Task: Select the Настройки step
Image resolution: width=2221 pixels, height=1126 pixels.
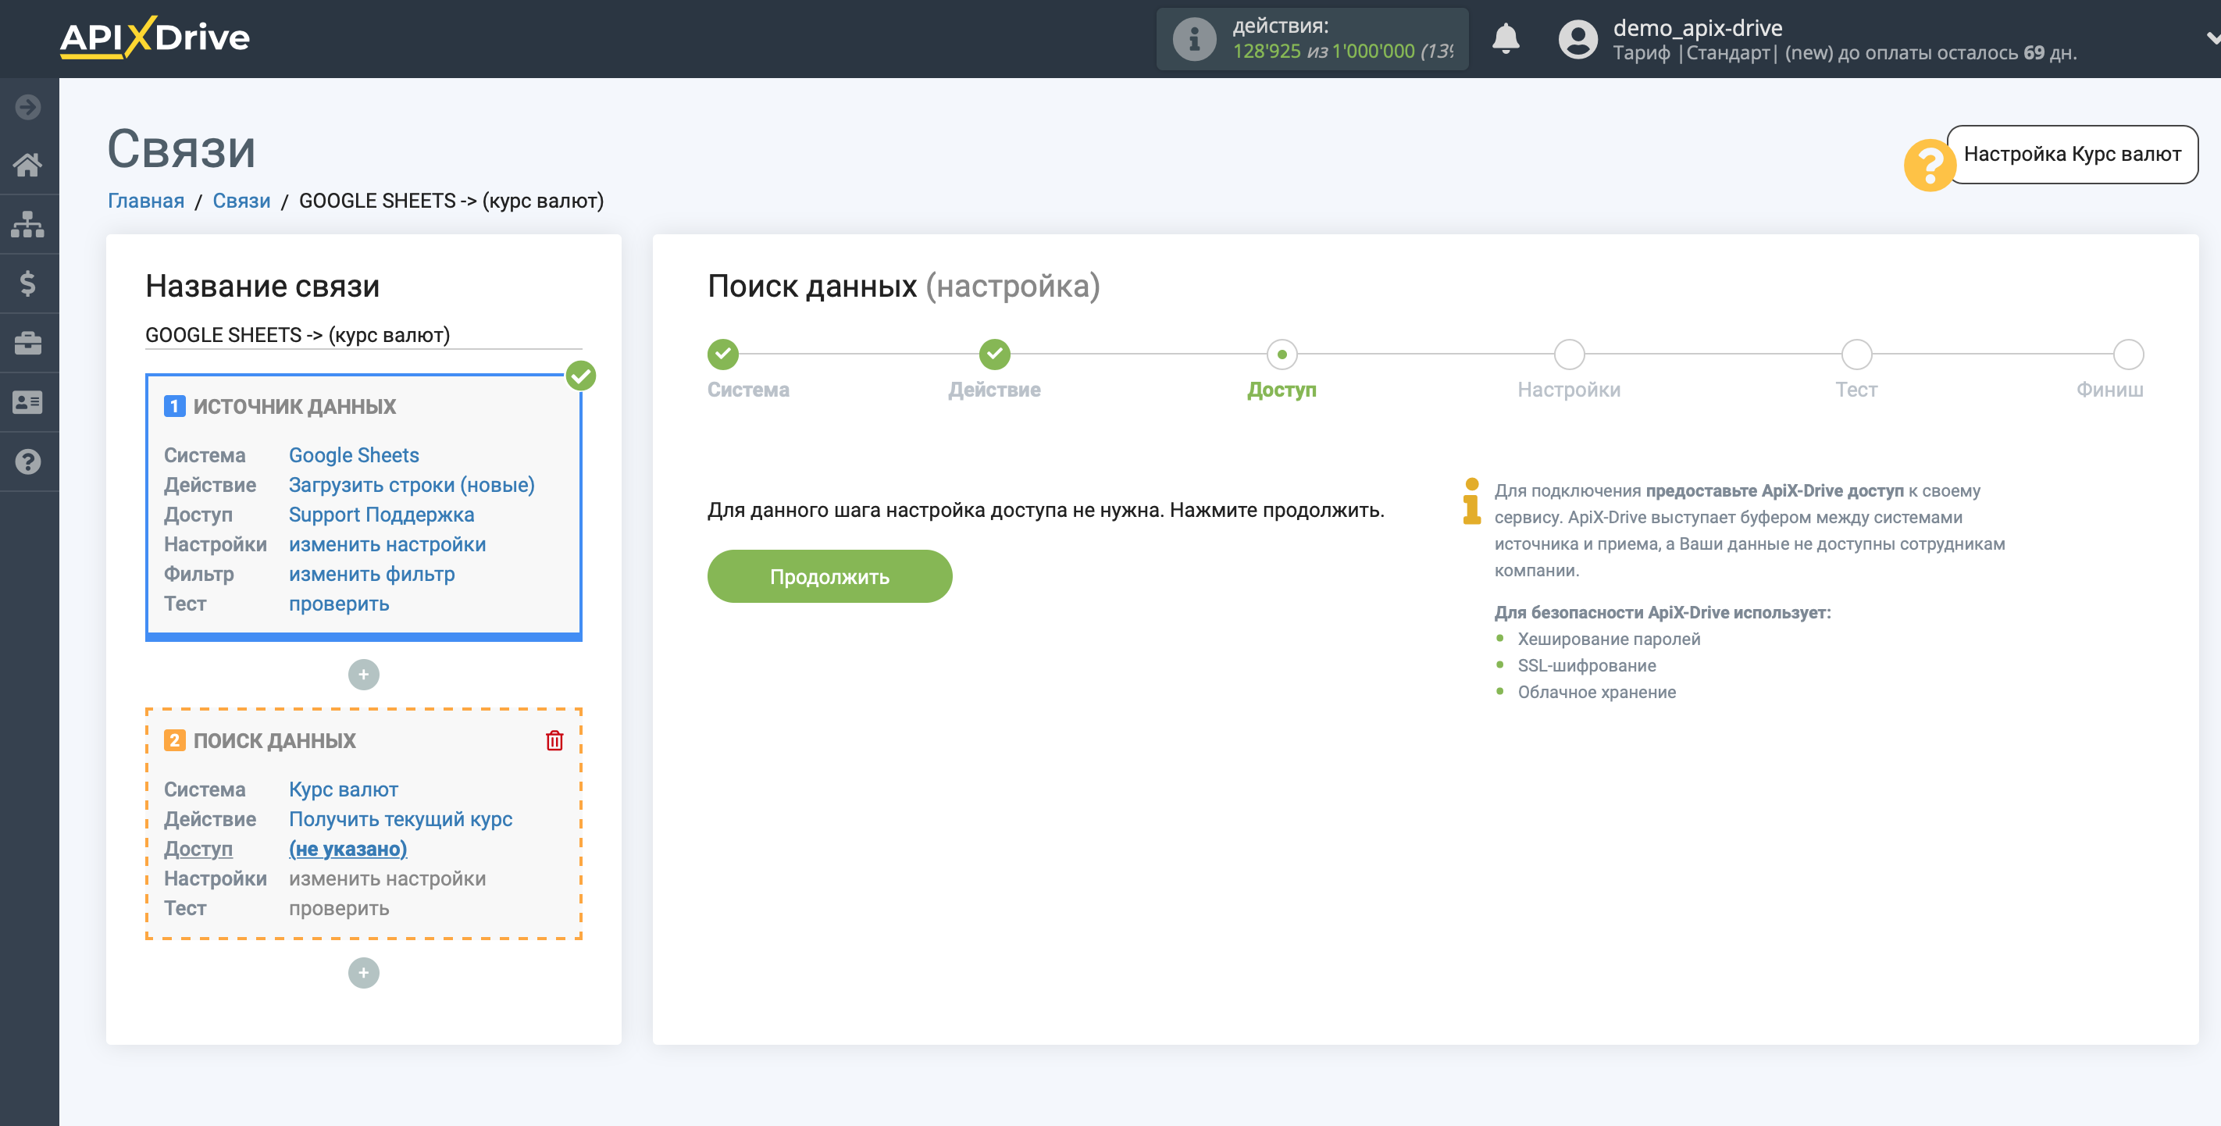Action: (x=1568, y=354)
